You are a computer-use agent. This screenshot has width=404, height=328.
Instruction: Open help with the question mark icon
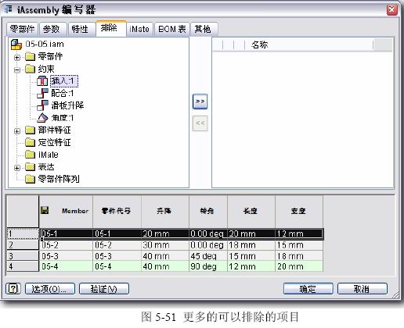(x=13, y=288)
